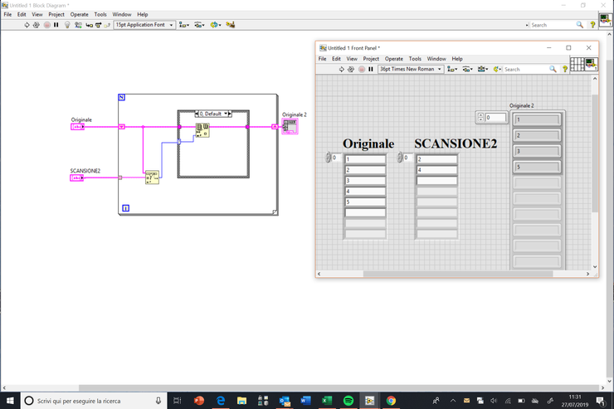Click Windows Start button

click(x=10, y=401)
